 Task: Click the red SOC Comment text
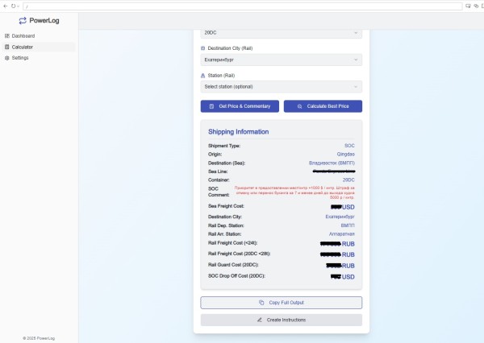(294, 192)
